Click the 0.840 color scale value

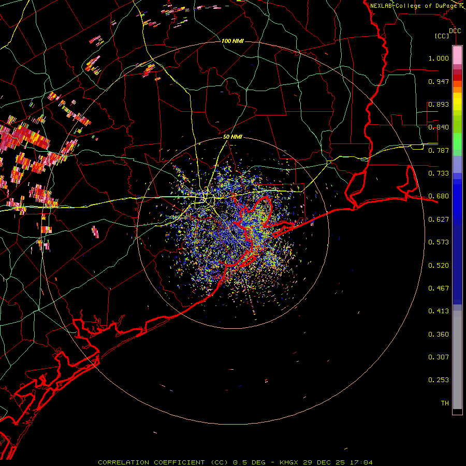click(x=439, y=127)
